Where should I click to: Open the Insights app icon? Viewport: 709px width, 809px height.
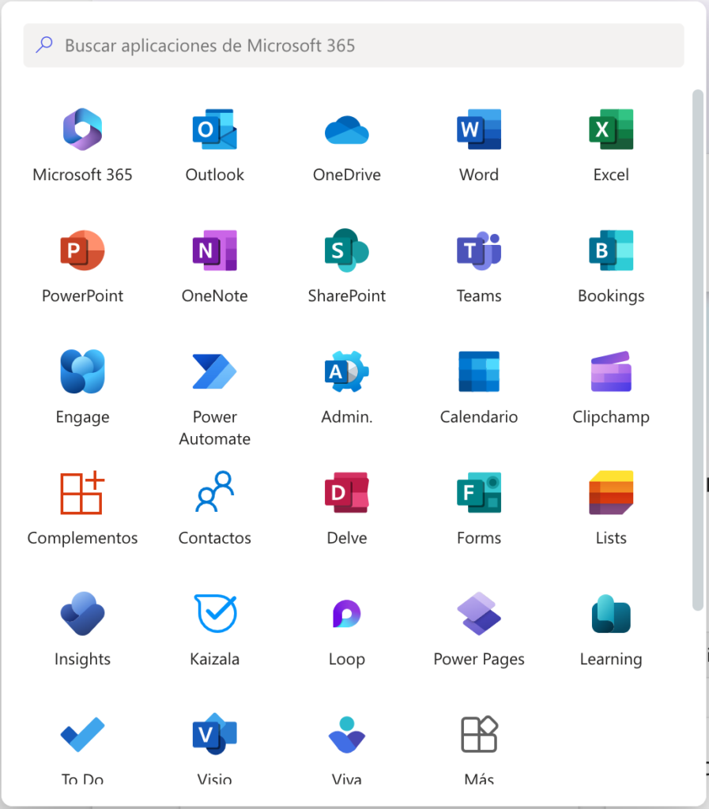click(82, 613)
